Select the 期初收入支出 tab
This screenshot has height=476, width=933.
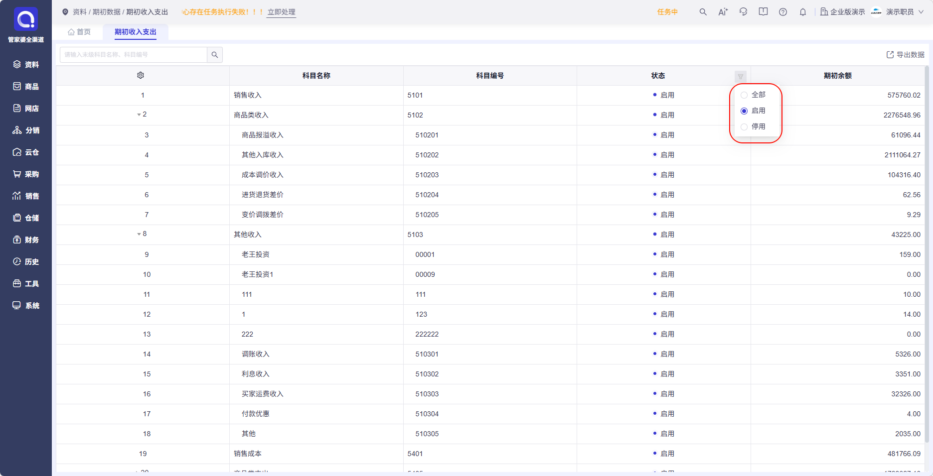136,32
